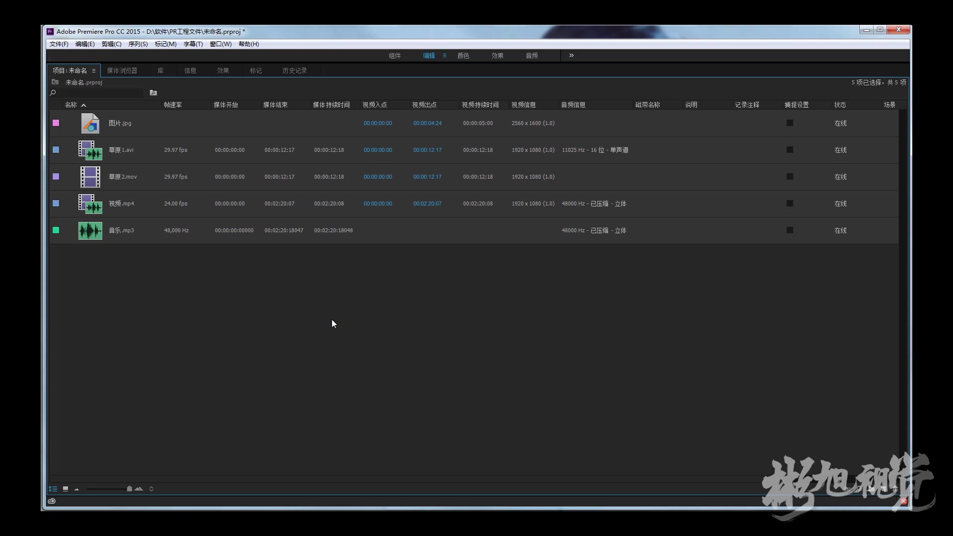Screen dimensions: 953x536
Task: Open the 编辑 workspace menu icon
Action: click(x=445, y=56)
